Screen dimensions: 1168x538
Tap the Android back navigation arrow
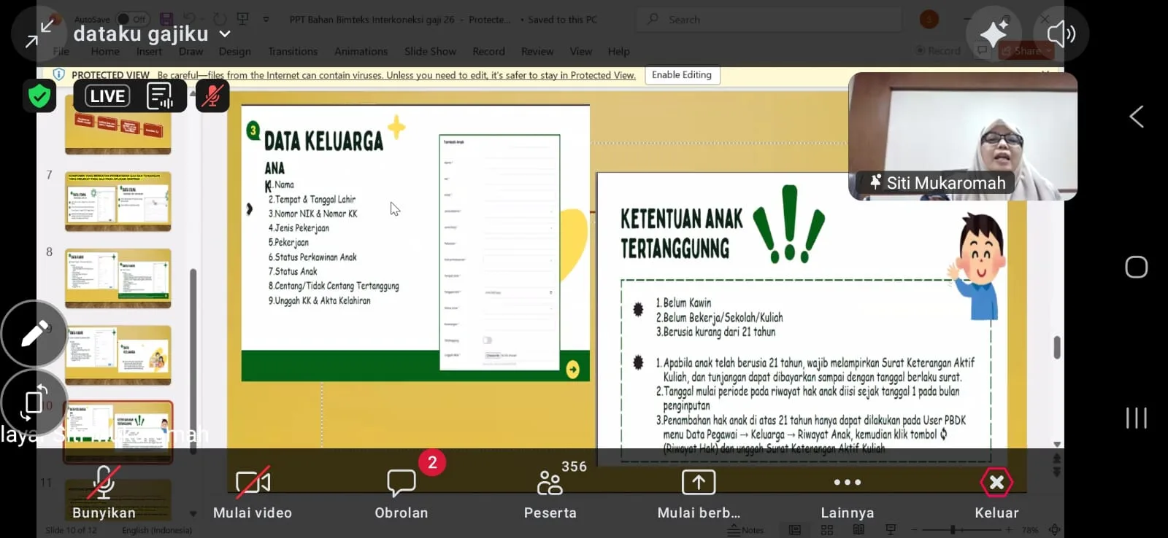pyautogui.click(x=1136, y=117)
